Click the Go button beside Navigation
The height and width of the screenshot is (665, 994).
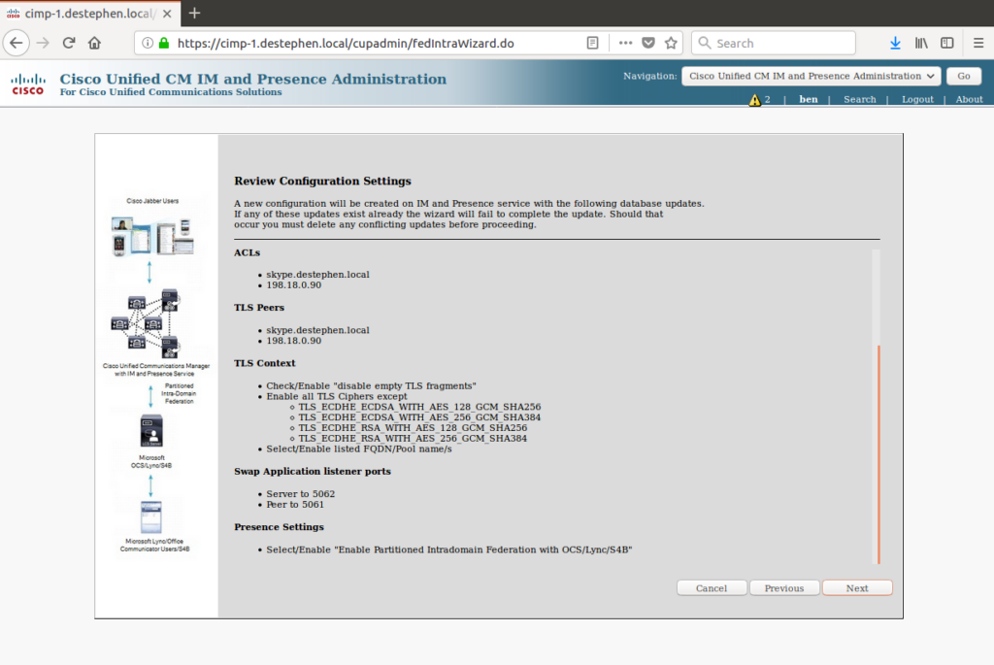click(964, 76)
